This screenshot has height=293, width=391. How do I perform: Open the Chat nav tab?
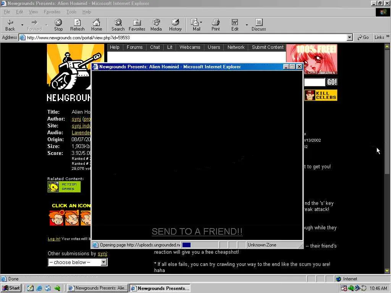coord(155,47)
